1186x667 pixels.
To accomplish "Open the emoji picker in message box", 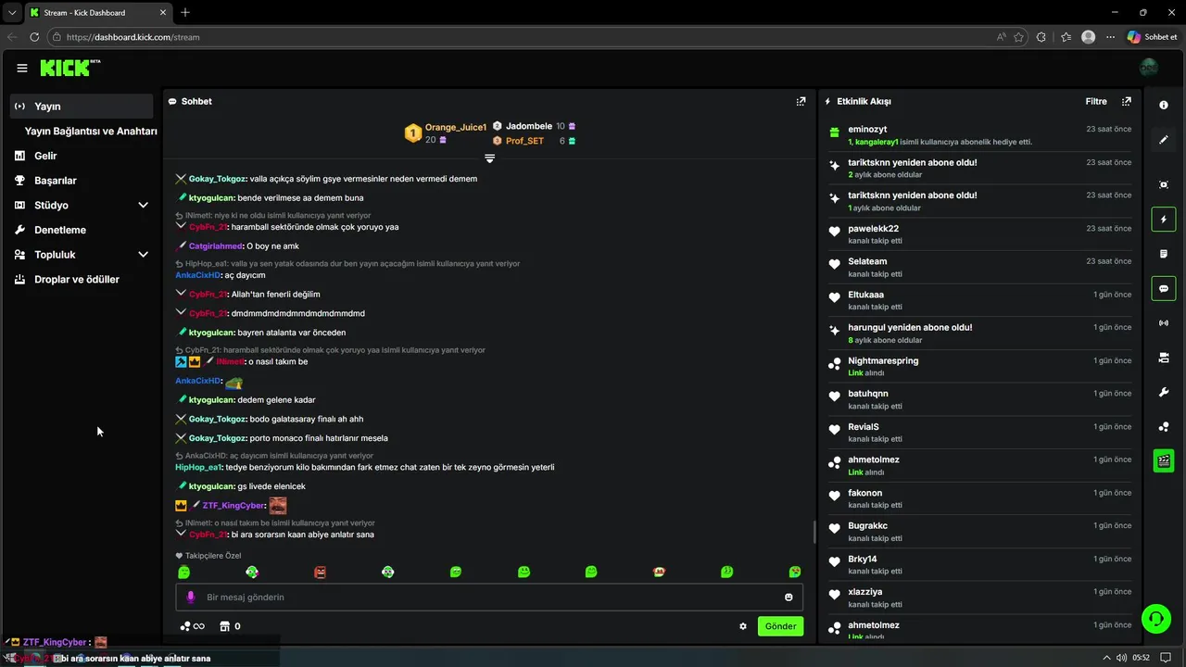I will click(789, 598).
